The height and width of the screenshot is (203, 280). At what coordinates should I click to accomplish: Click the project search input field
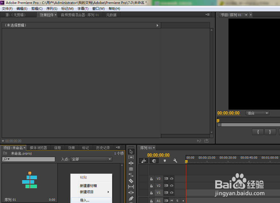pos(29,159)
